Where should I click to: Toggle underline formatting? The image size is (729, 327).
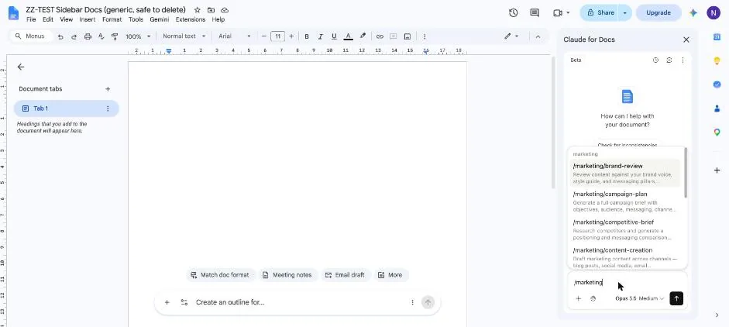334,36
